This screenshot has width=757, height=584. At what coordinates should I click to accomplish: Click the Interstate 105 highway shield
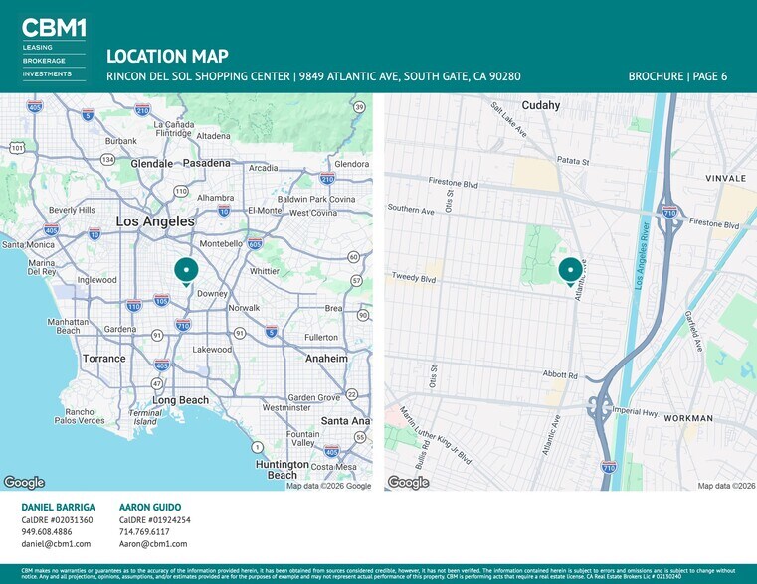(162, 300)
